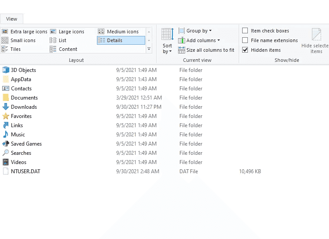Select the Searches folder name

coord(21,153)
